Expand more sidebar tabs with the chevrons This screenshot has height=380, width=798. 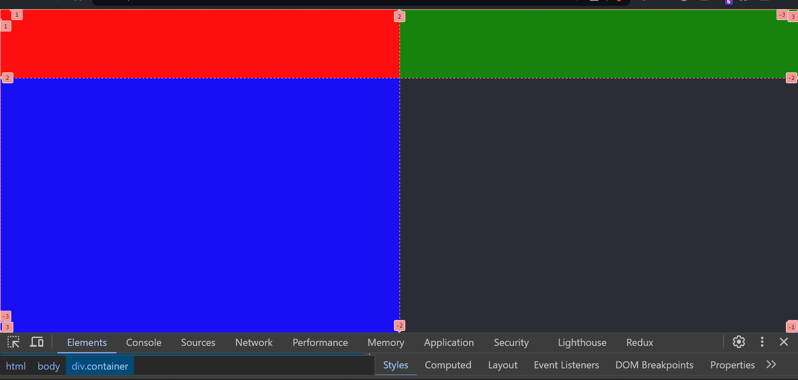[771, 365]
